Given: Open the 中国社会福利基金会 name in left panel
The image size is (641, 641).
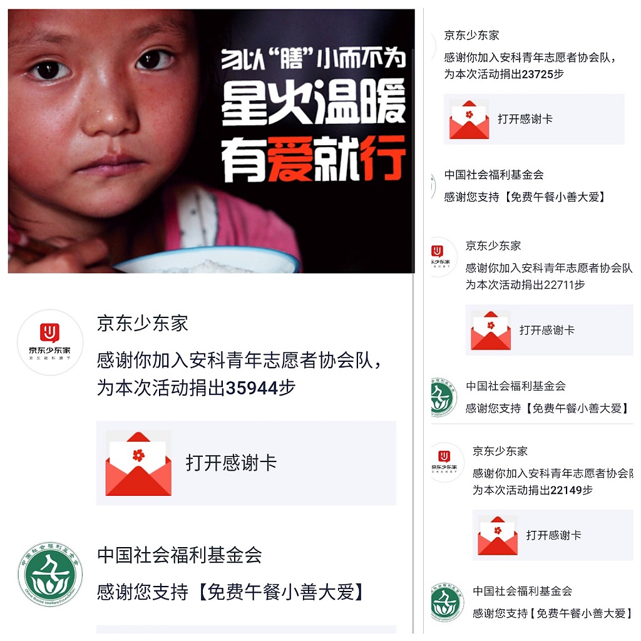Looking at the screenshot, I should click(x=180, y=555).
